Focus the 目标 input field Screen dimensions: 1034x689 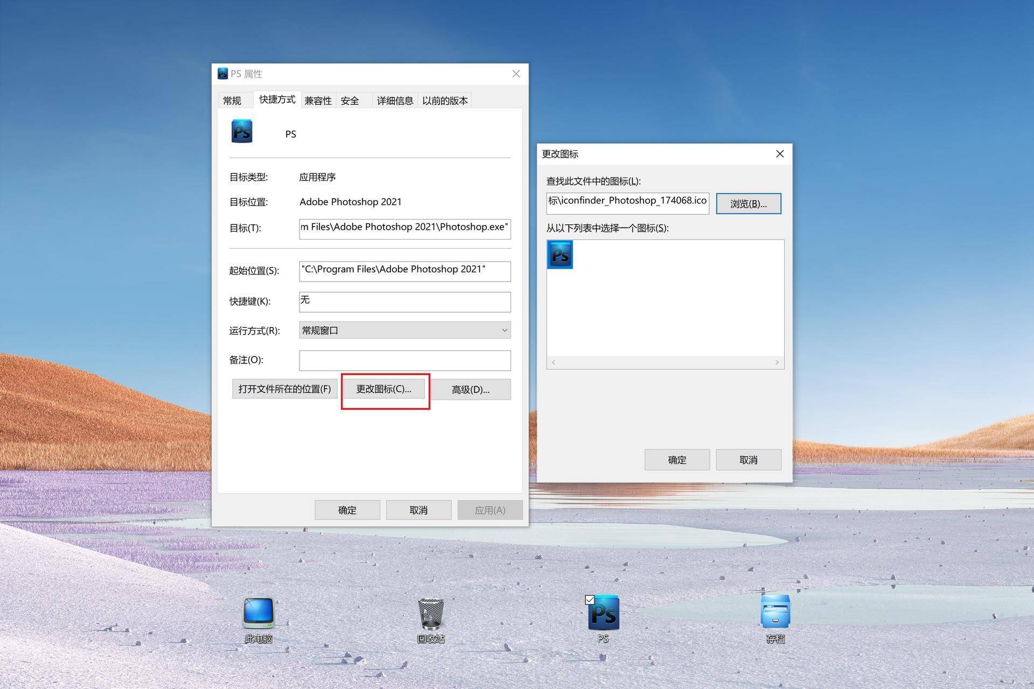click(x=405, y=229)
